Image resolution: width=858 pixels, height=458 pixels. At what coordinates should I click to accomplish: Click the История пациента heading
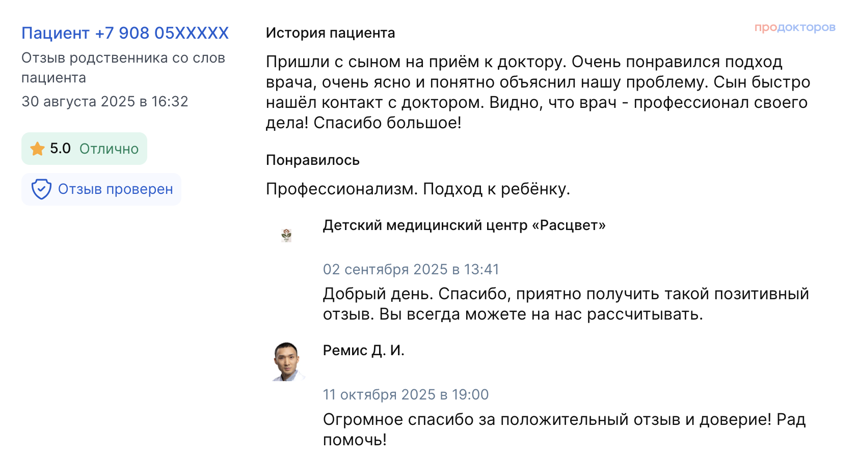330,33
